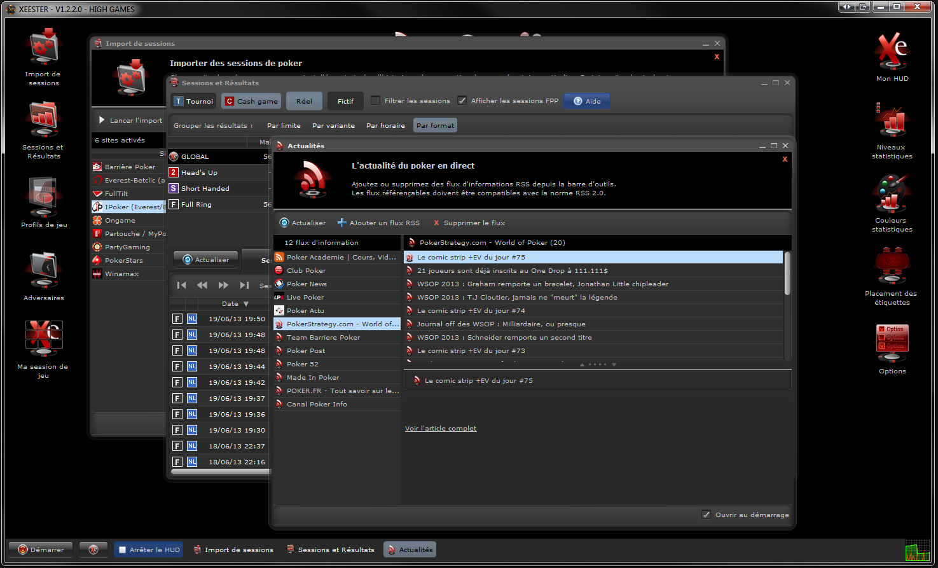Open the Options desktop icon

(x=892, y=349)
